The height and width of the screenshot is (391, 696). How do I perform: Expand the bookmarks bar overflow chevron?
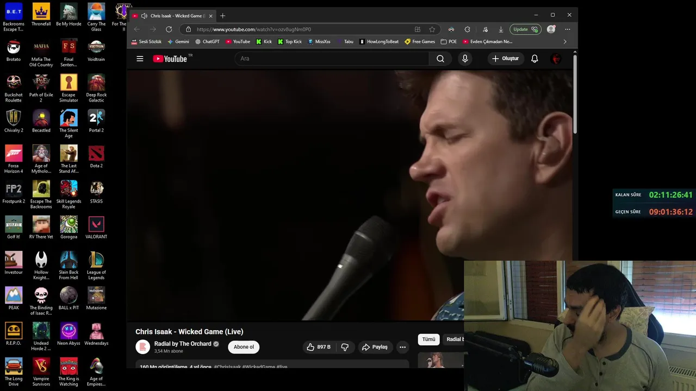pos(565,41)
